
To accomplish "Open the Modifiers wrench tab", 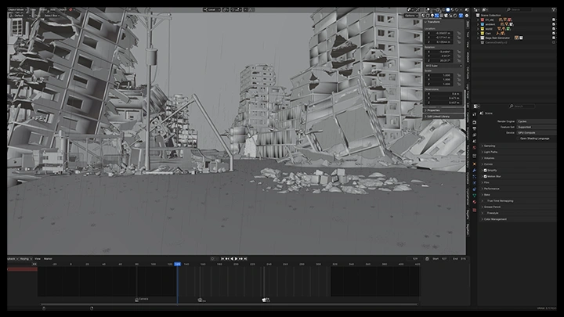I will click(475, 171).
